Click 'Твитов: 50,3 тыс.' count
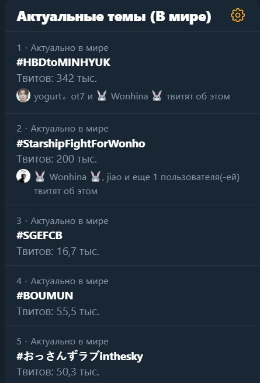The image size is (260, 383). 58,372
